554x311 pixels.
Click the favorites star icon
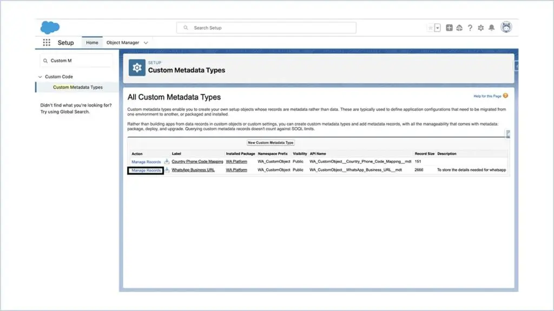pos(430,28)
